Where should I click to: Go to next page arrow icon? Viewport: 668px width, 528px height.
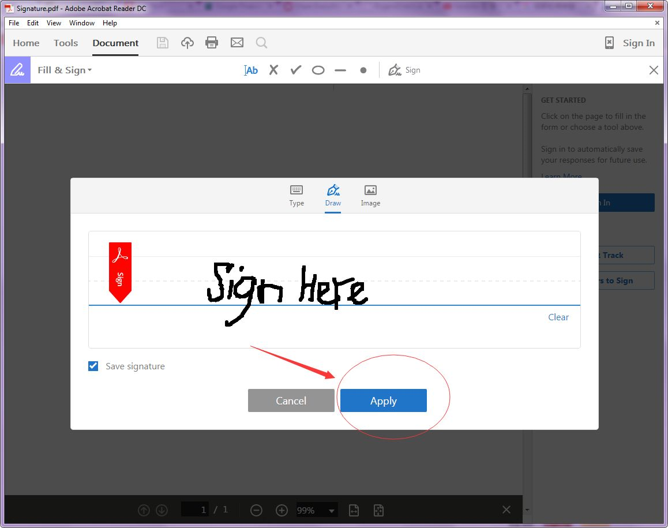coord(162,510)
